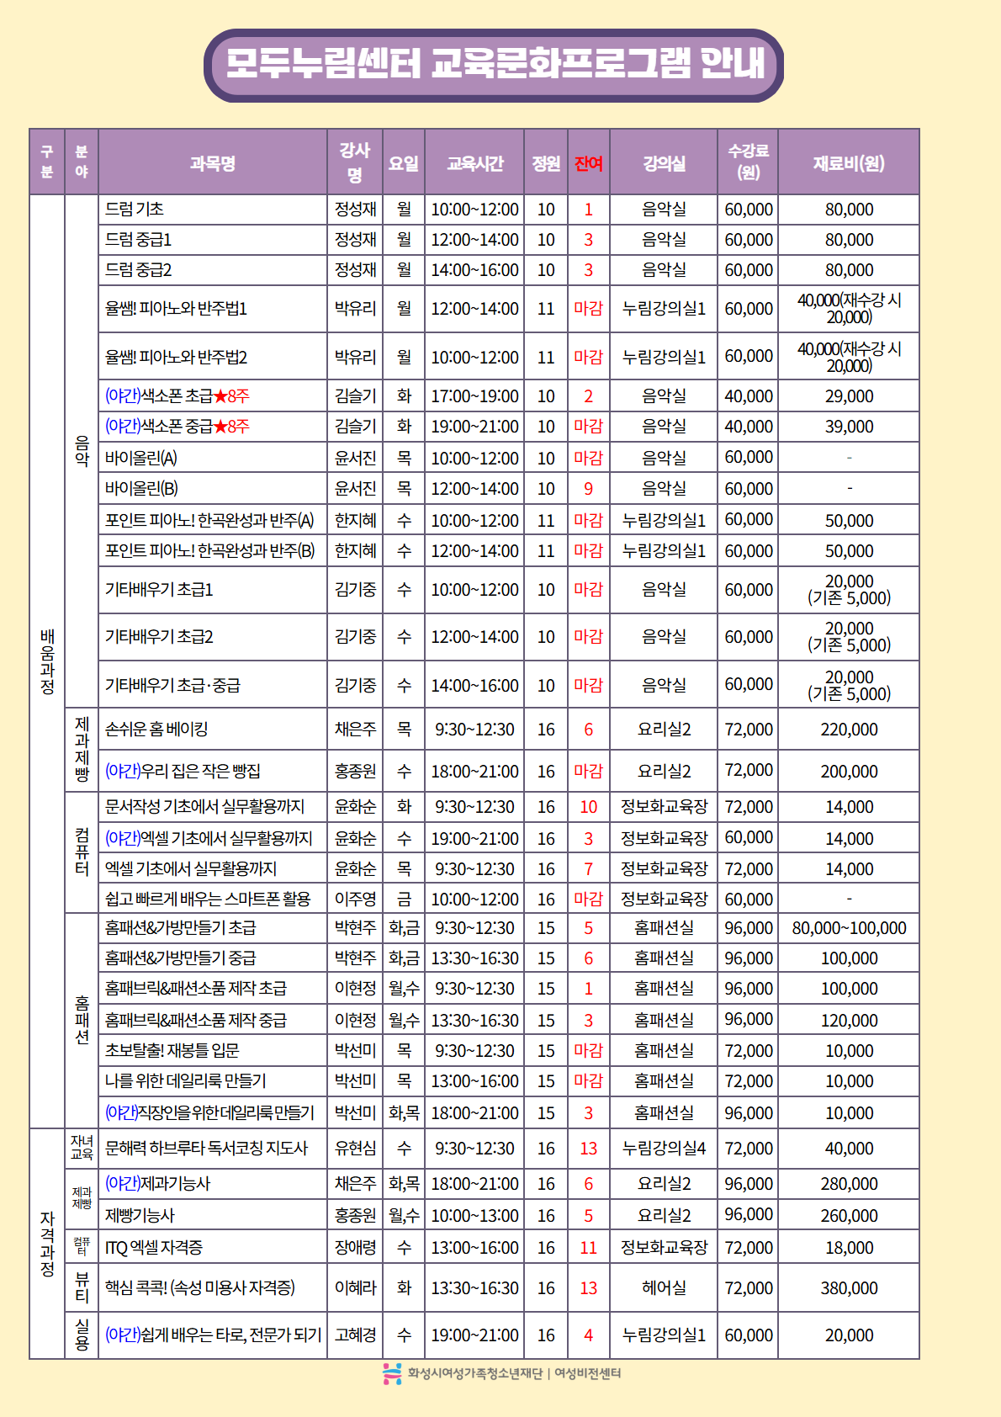Choose the ITQ 엑셀 자격증 course
This screenshot has width=1001, height=1417.
154,1248
